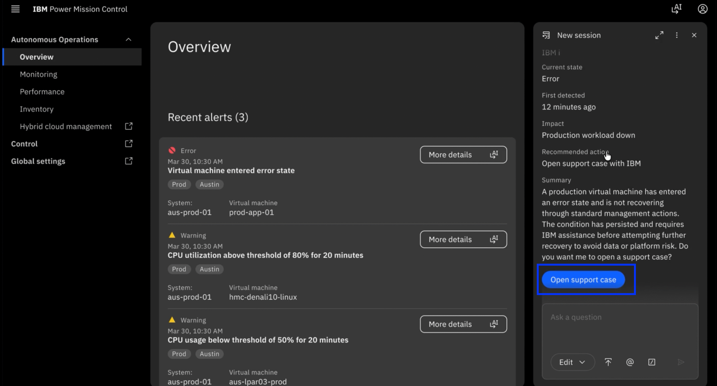The height and width of the screenshot is (386, 717).
Task: Click Austin tag on the Error alert
Action: pyautogui.click(x=209, y=184)
